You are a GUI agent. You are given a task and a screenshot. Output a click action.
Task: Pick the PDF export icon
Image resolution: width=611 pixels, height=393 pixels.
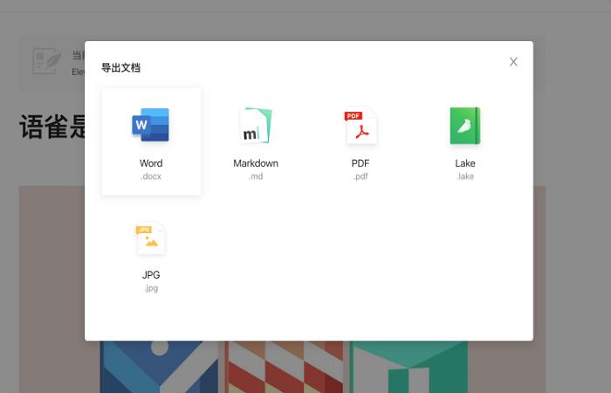[360, 125]
